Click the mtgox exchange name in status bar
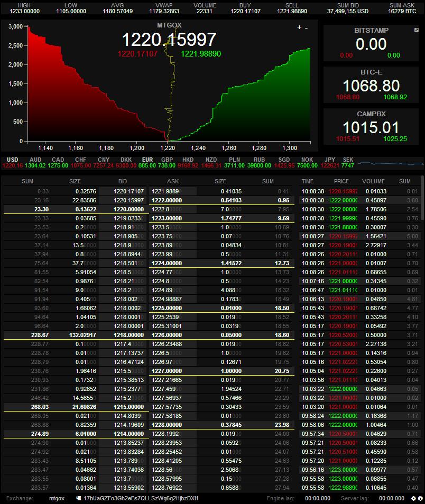This screenshot has height=504, width=425. pos(57,498)
